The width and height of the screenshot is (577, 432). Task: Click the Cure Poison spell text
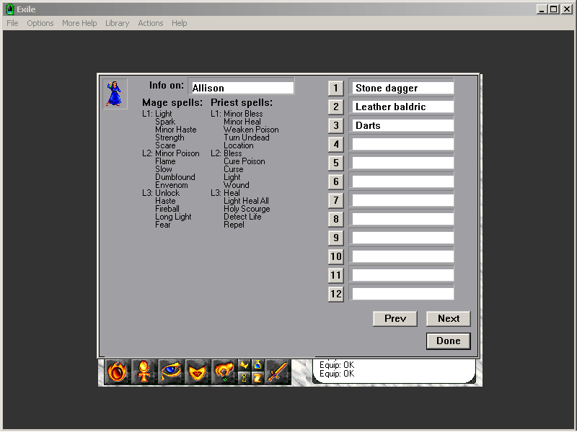coord(245,161)
